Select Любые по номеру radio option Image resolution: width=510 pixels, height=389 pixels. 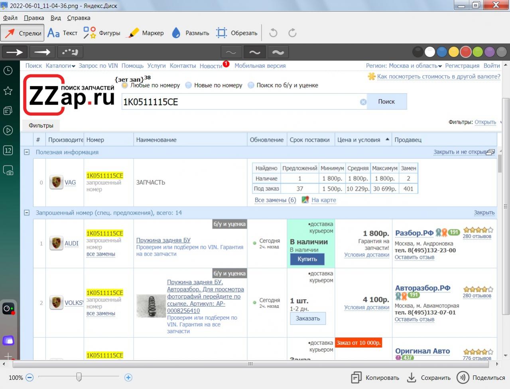125,85
